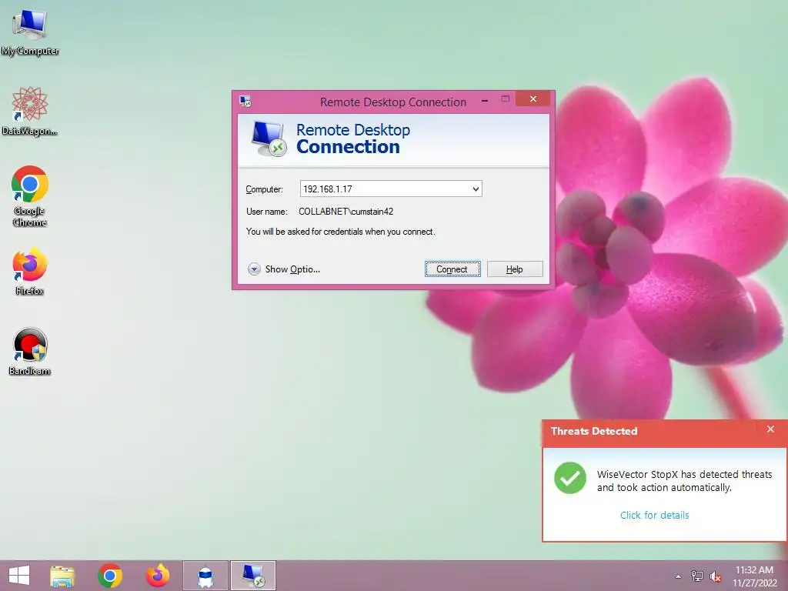Open File Explorer from the taskbar
Image resolution: width=788 pixels, height=591 pixels.
click(62, 576)
